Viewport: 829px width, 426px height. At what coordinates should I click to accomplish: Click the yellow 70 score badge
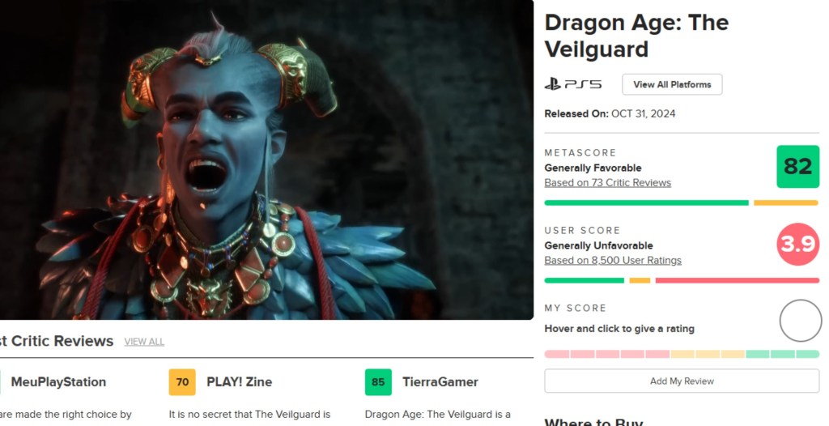coord(182,382)
